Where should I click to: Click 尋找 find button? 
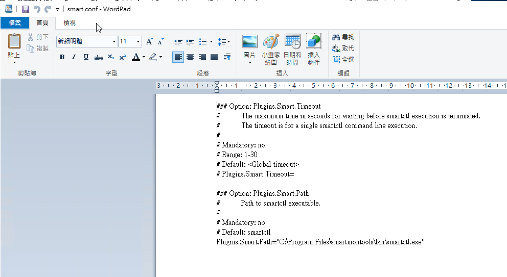pos(343,37)
